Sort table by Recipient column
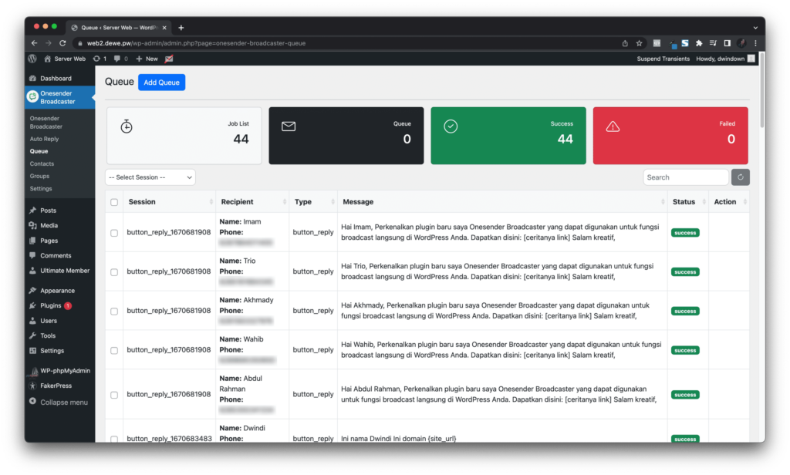 click(x=285, y=202)
